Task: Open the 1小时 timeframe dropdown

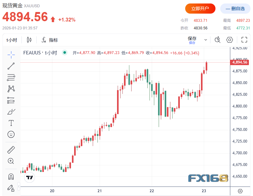Action: [x=12, y=40]
